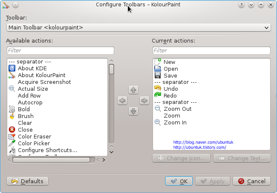Click the available actions vertical scrollbar handle
The width and height of the screenshot is (277, 193).
[x=111, y=69]
